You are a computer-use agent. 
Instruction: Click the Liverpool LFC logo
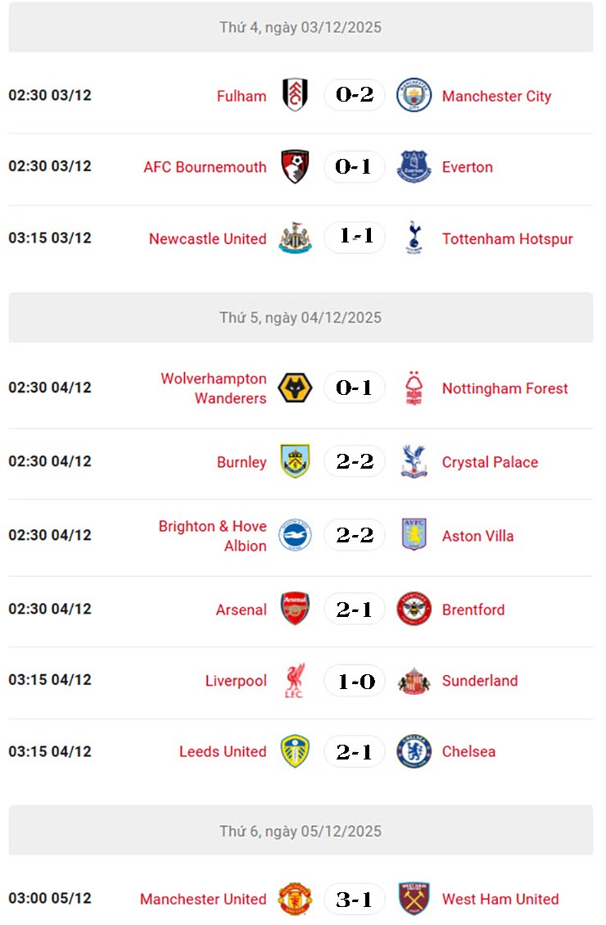pos(295,681)
